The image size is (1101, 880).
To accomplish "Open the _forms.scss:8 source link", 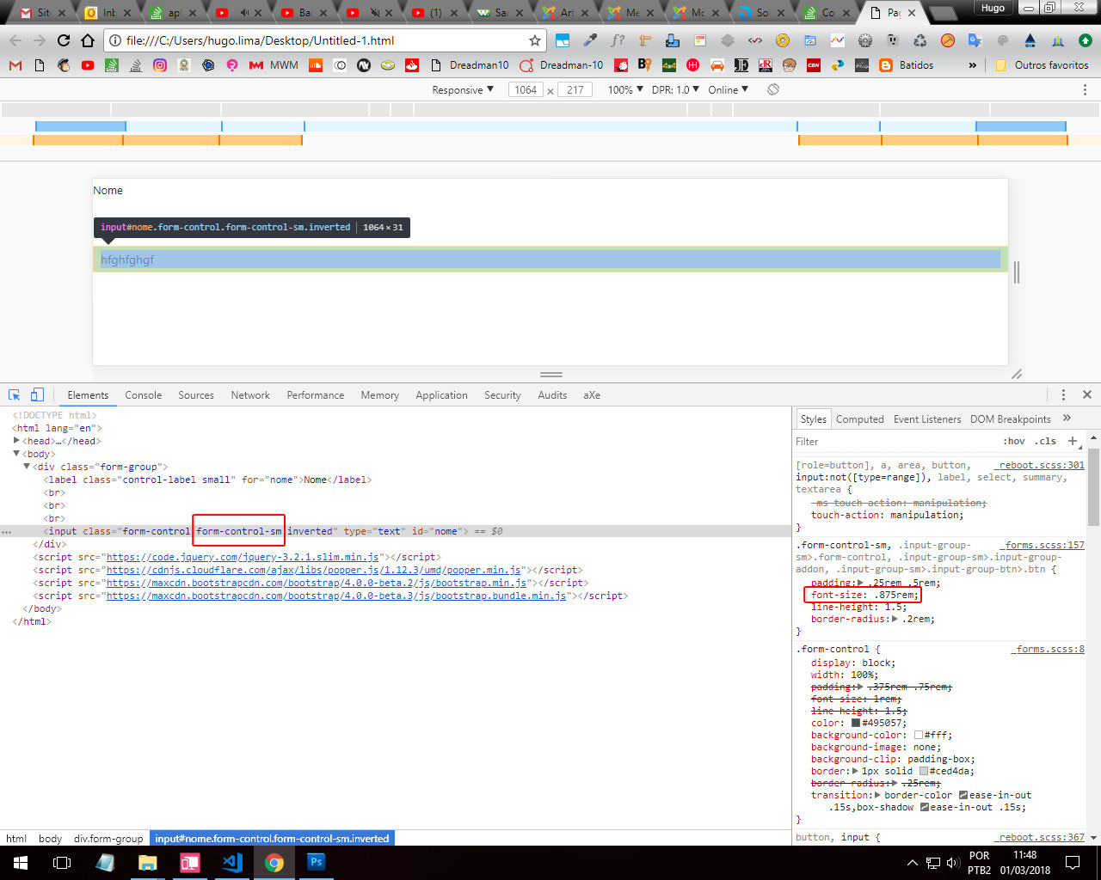I will click(x=1048, y=649).
